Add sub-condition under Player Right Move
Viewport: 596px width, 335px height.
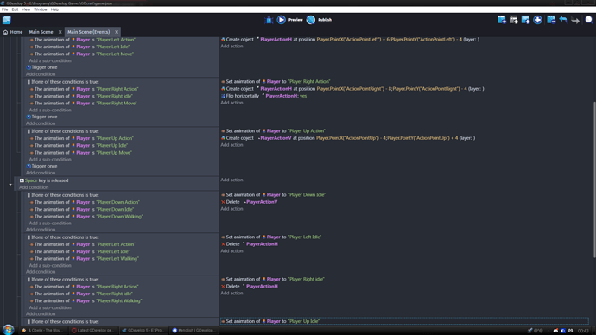click(x=50, y=110)
